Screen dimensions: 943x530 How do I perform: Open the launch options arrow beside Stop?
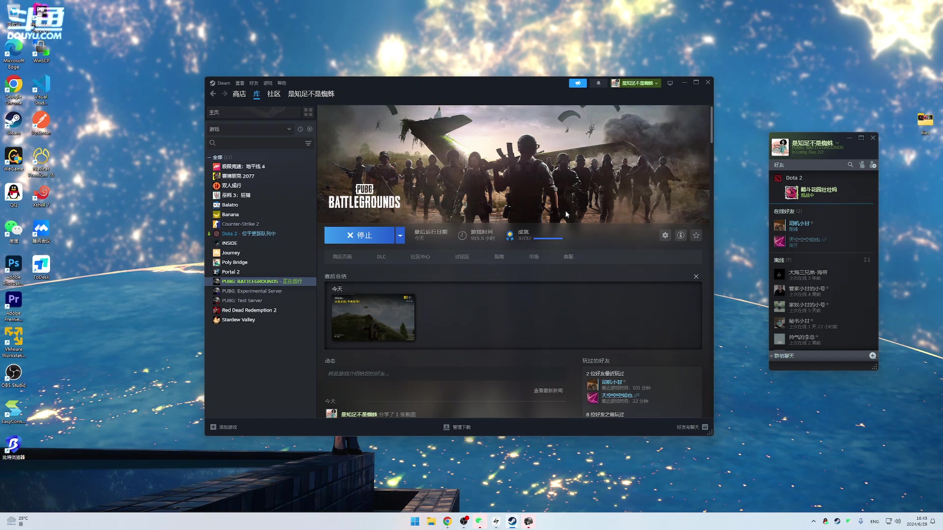pyautogui.click(x=400, y=236)
